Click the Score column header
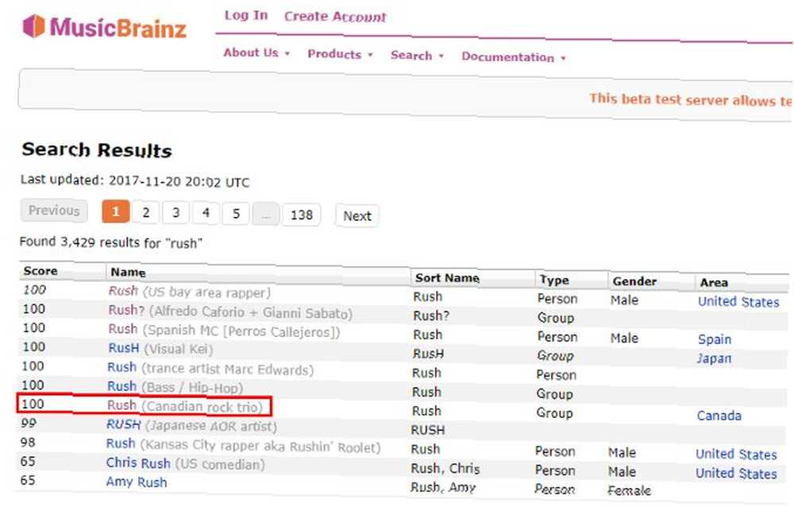Screen dimensions: 794x507 coord(40,271)
